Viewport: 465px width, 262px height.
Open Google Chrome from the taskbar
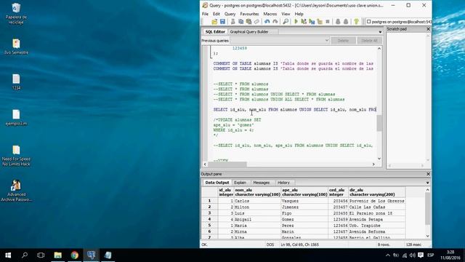pos(74,255)
